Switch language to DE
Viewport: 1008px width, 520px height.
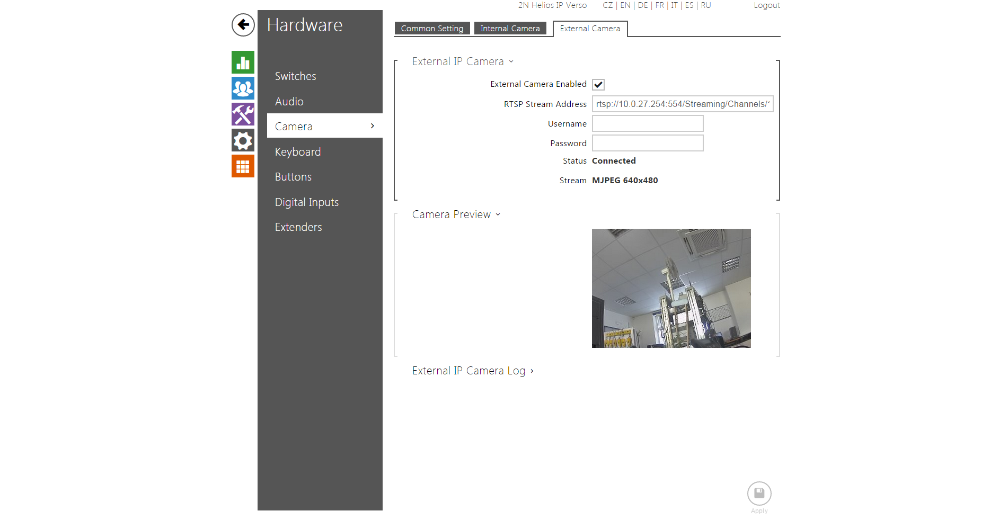pyautogui.click(x=642, y=5)
